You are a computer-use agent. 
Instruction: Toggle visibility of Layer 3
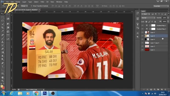click(x=142, y=46)
